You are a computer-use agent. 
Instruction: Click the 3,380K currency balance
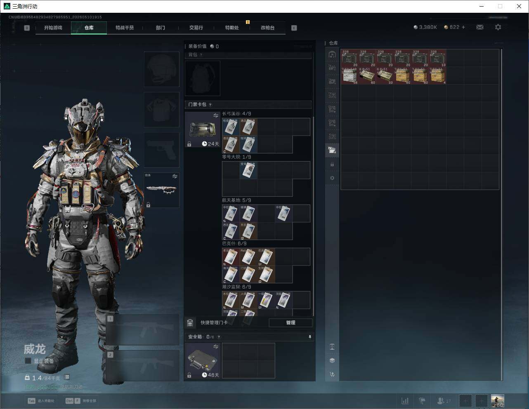(425, 27)
